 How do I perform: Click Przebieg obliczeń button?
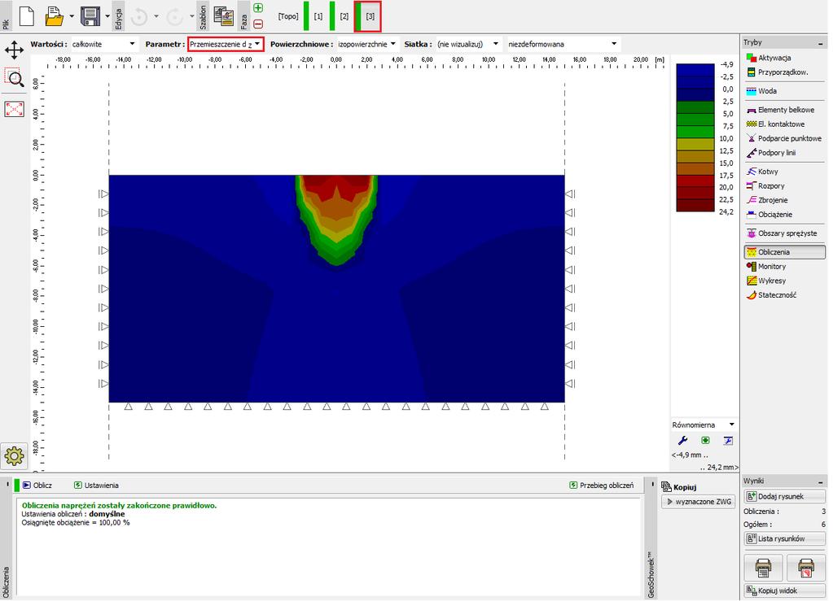tap(602, 486)
